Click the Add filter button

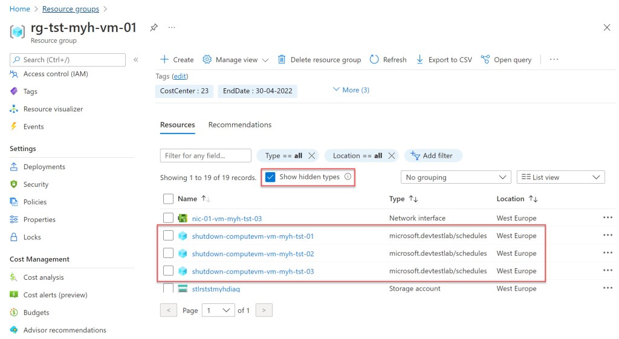pyautogui.click(x=432, y=155)
